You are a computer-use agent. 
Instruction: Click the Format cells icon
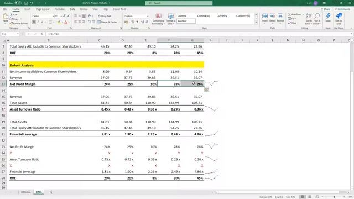coord(280,16)
